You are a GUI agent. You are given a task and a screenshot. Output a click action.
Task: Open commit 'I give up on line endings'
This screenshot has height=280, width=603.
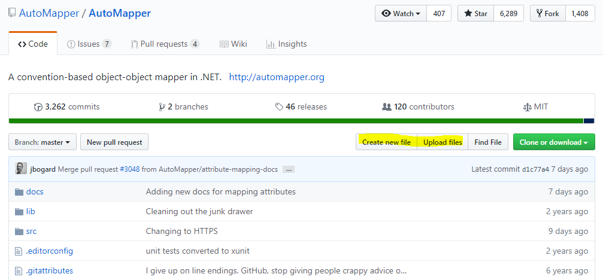(276, 271)
